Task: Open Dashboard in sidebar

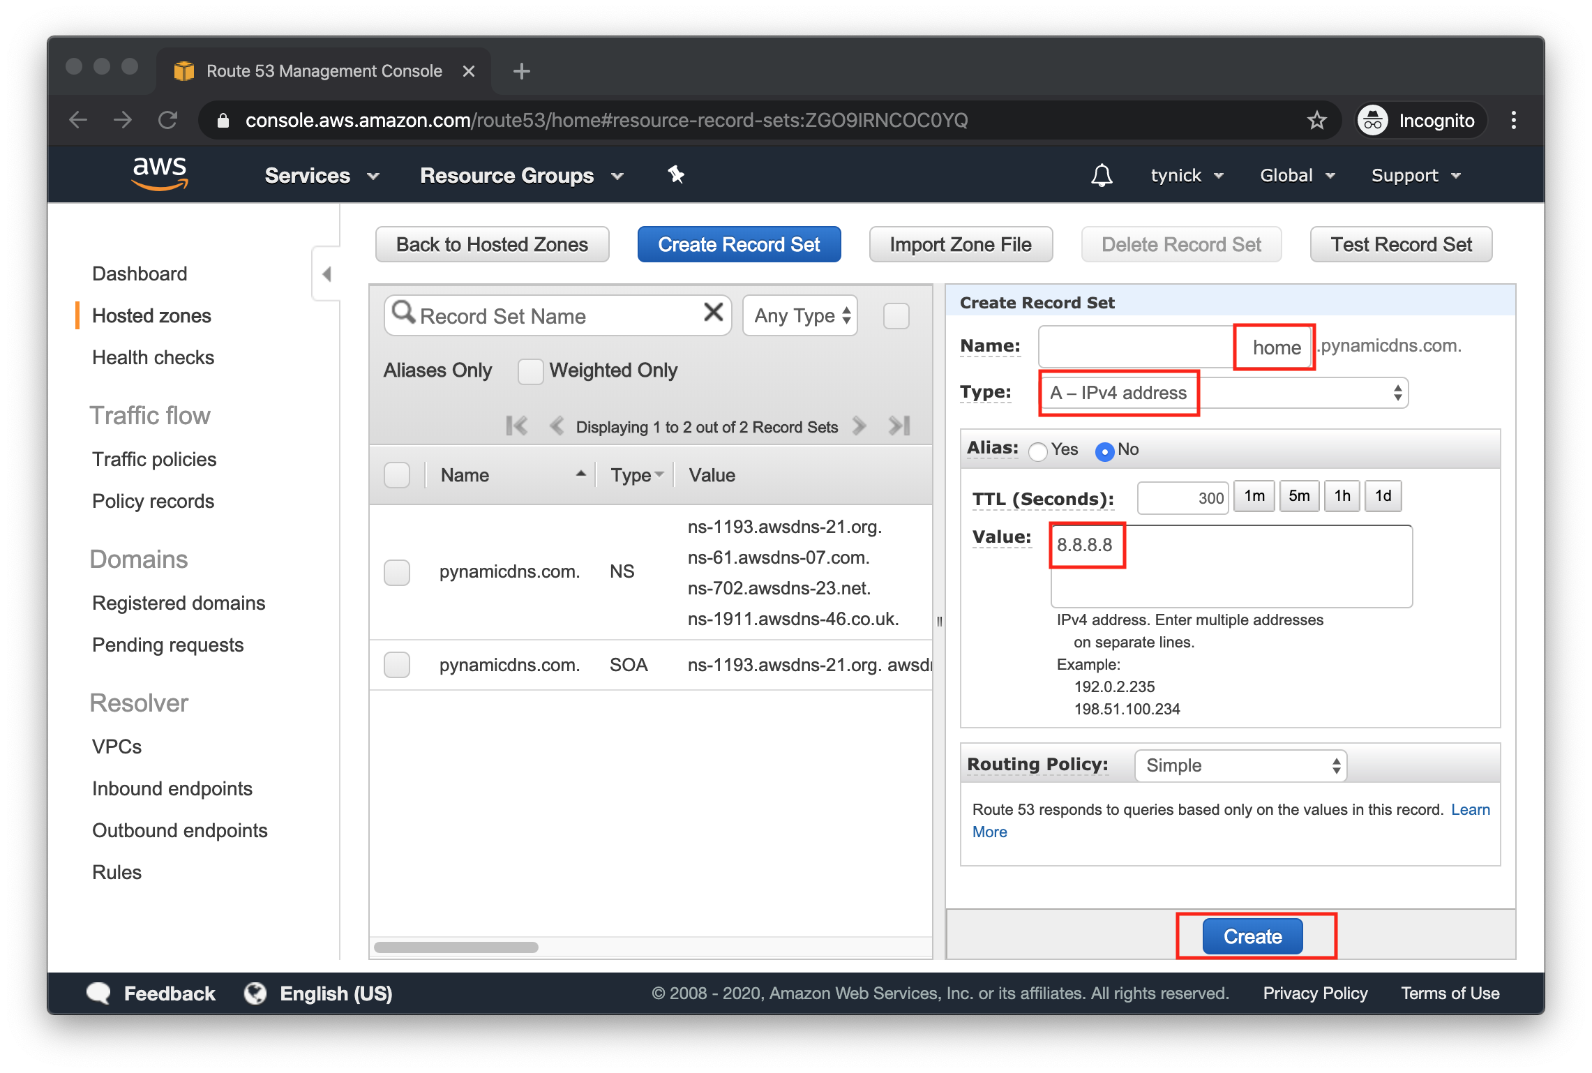Action: pos(140,273)
